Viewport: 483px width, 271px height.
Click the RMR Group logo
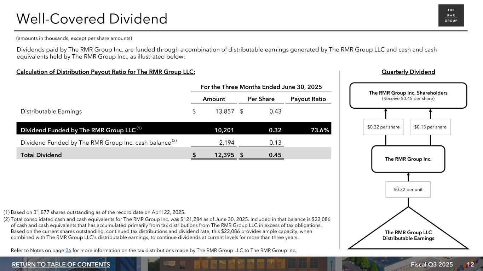click(x=451, y=16)
